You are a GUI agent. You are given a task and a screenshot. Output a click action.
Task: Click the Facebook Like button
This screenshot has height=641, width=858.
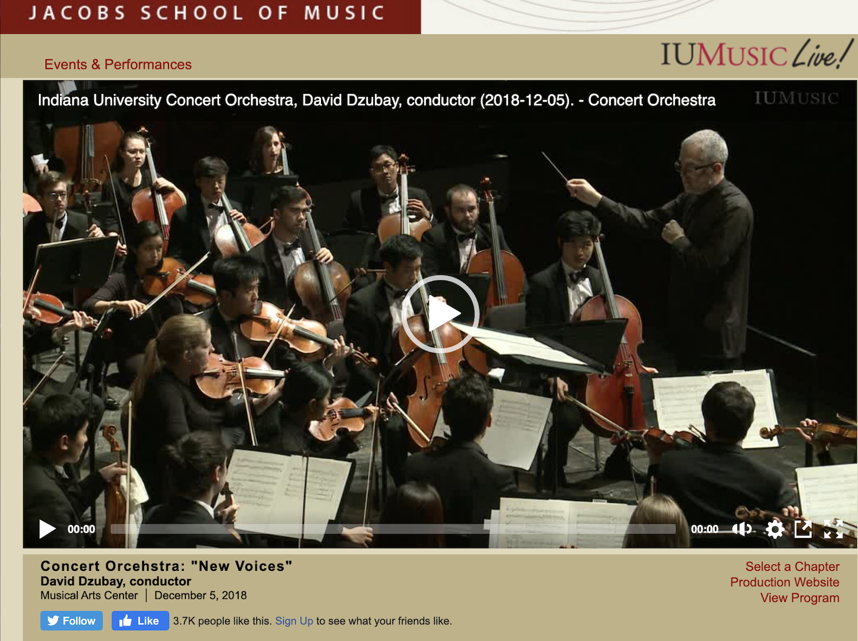(x=140, y=621)
